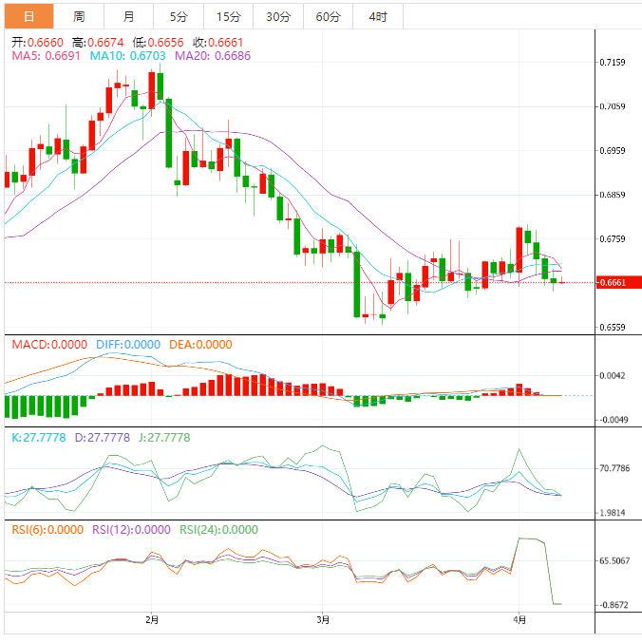Click the 2月 date axis marker
This screenshot has height=643, width=642.
click(153, 620)
